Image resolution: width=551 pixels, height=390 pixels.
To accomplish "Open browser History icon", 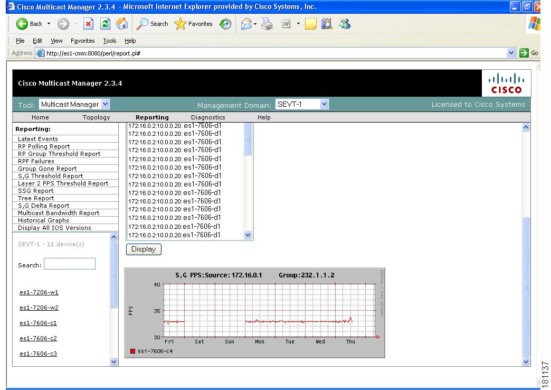I will click(225, 24).
